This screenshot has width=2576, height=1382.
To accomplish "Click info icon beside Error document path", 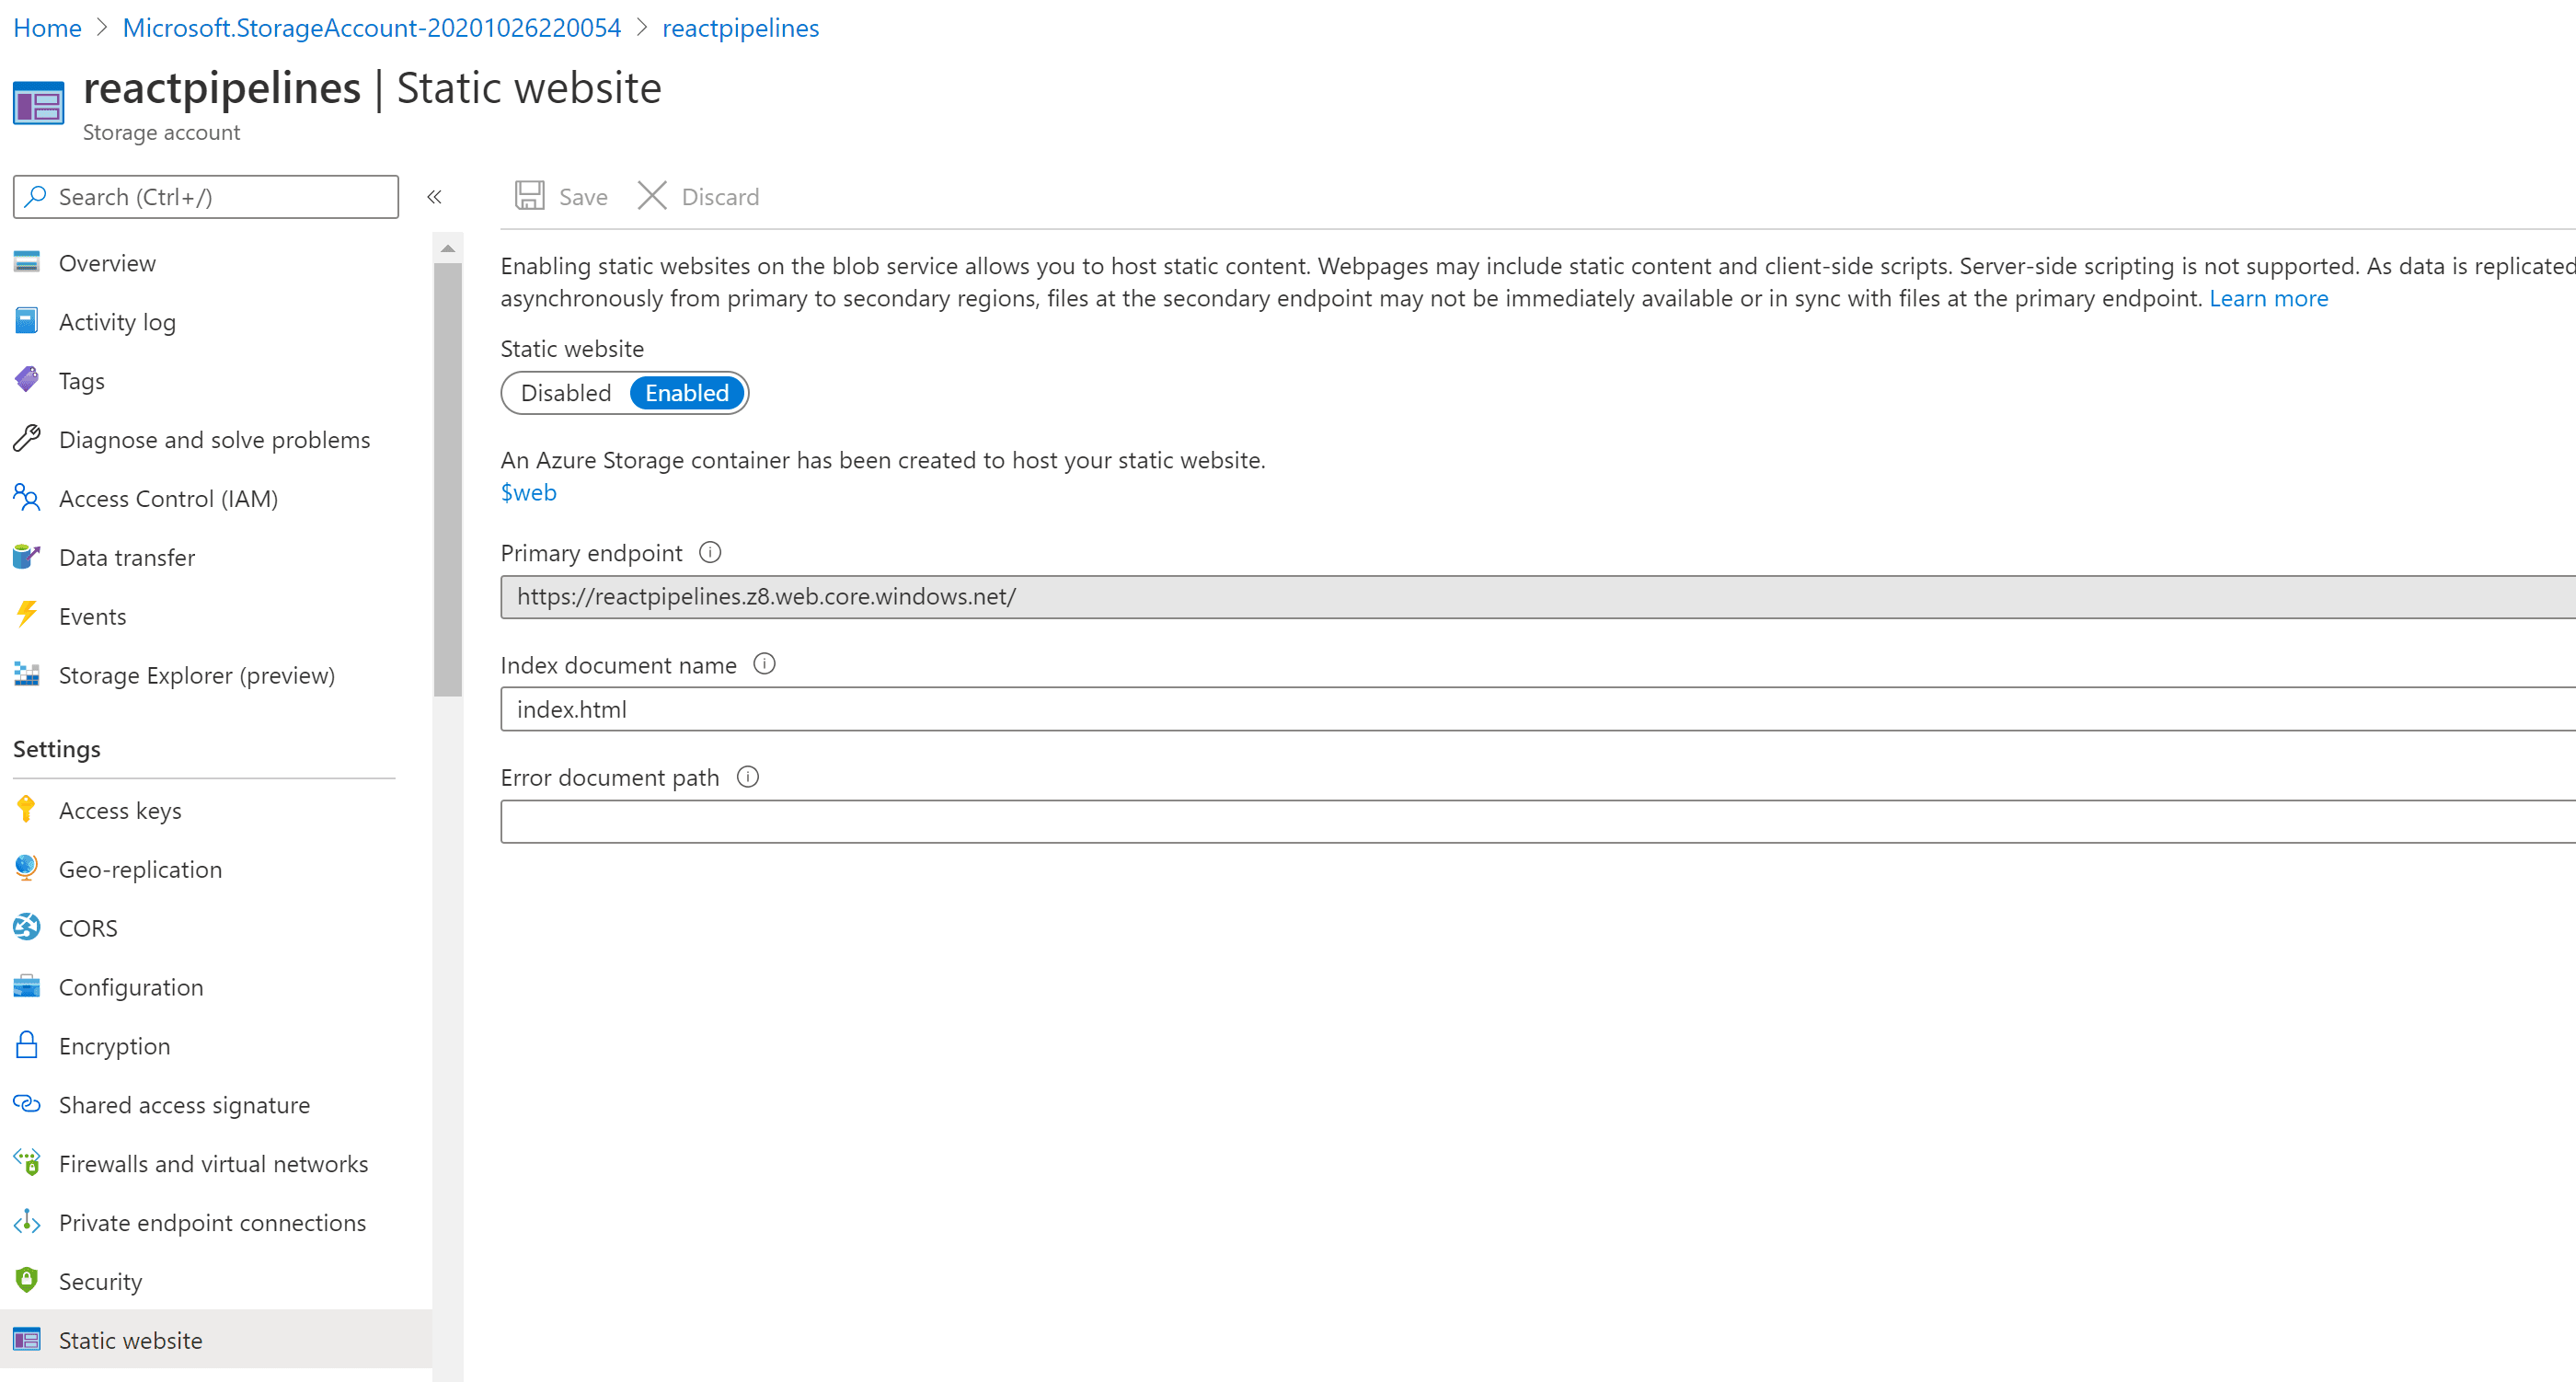I will point(747,776).
